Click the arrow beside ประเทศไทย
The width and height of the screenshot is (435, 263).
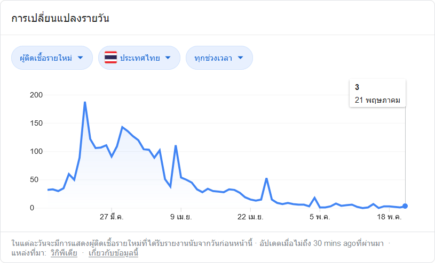pos(168,58)
